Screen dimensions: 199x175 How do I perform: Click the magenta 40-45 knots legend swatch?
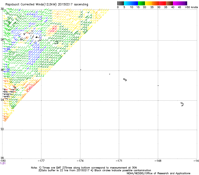point(177,3)
